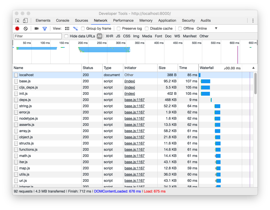Click the base.js file icon

tap(16, 81)
